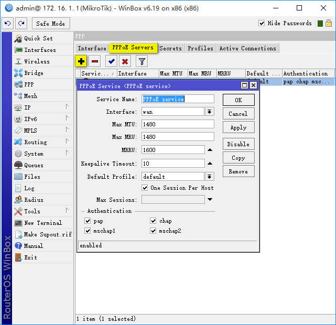336x325 pixels.
Task: Open Interfaces in the sidebar
Action: tap(43, 50)
